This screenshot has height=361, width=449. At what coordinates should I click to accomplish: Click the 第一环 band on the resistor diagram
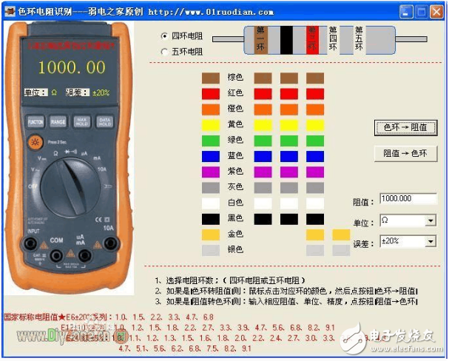point(261,38)
